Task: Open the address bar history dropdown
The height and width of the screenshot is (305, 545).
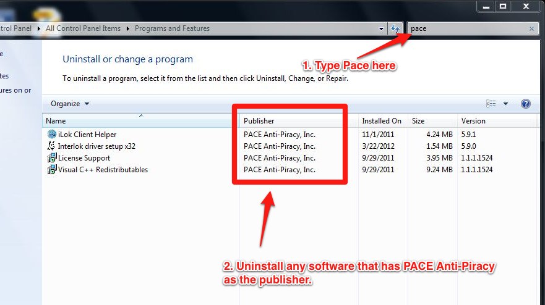Action: (381, 28)
